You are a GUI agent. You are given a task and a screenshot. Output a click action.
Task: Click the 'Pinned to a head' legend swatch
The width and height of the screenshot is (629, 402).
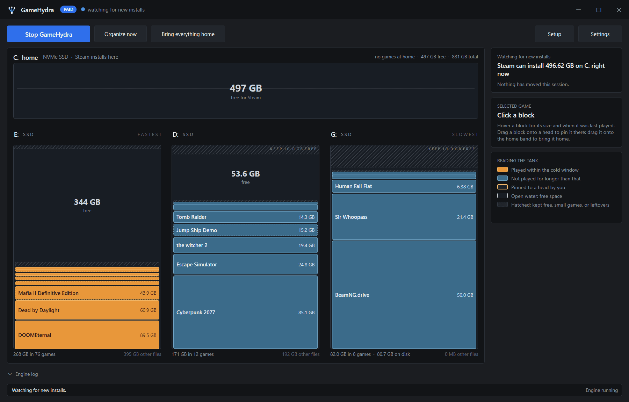pos(503,187)
